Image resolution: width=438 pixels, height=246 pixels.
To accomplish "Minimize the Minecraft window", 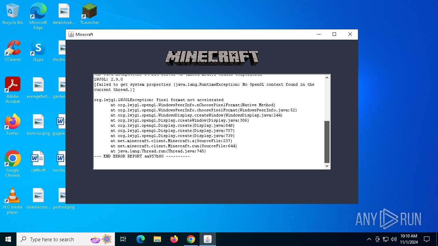I will [x=319, y=34].
